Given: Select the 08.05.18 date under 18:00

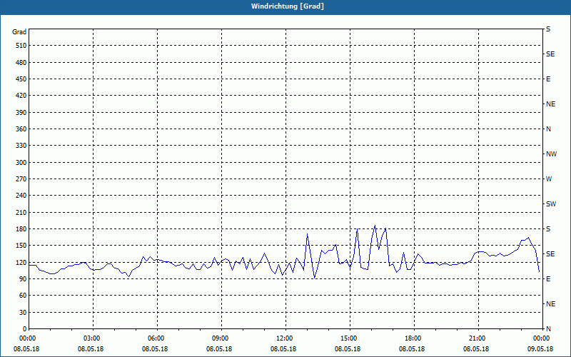Looking at the screenshot, I should 412,349.
